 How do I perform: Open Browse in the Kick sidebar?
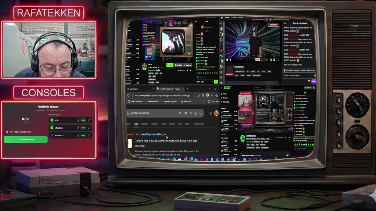pyautogui.click(x=225, y=98)
